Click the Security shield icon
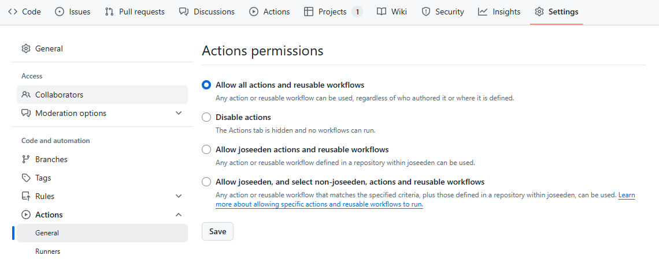Viewport: 659px width, 259px height. coord(426,12)
